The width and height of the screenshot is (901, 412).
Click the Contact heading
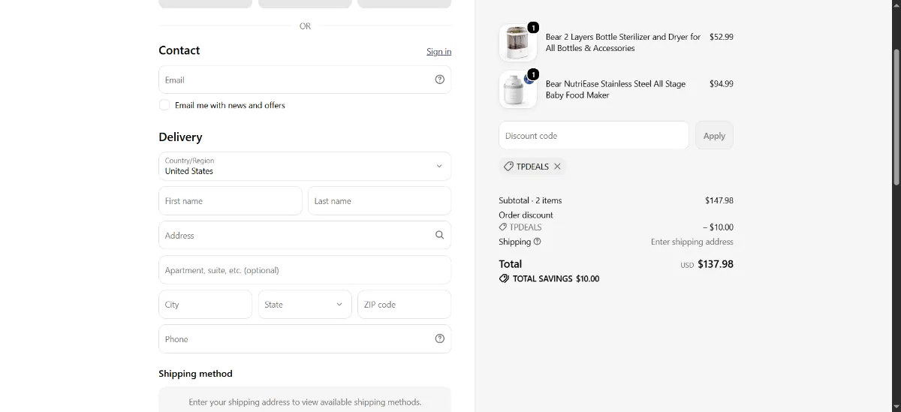[x=179, y=50]
